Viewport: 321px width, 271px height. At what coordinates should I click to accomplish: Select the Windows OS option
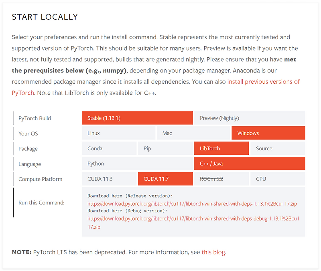pyautogui.click(x=268, y=133)
